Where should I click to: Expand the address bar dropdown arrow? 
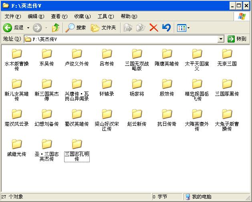click(221, 39)
